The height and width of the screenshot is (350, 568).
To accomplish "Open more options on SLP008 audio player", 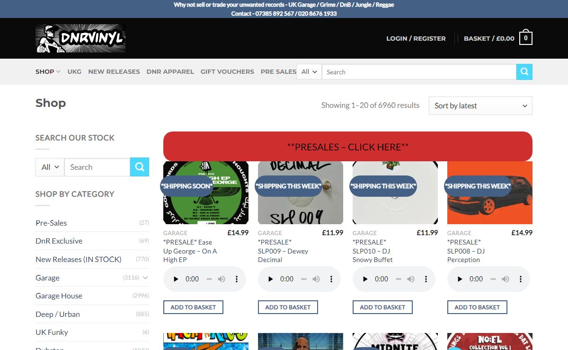I will [x=521, y=279].
